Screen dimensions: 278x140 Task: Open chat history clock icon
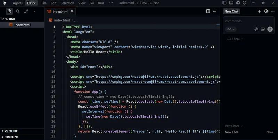[266, 11]
